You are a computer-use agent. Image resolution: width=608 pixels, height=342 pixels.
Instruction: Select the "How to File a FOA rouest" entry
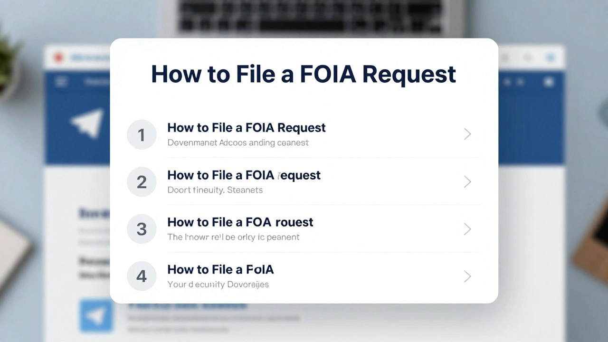[x=240, y=222]
